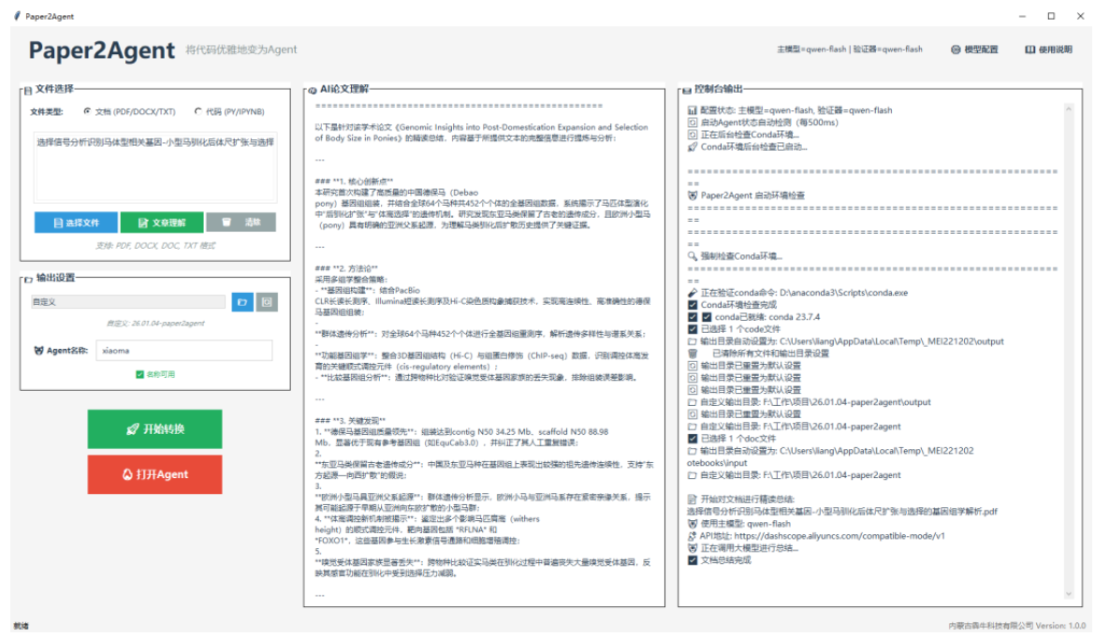Maximize the Paper2Agent window
The height and width of the screenshot is (637, 1095).
(x=1051, y=16)
